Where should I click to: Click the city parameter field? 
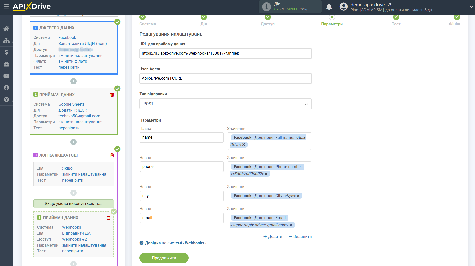click(181, 196)
